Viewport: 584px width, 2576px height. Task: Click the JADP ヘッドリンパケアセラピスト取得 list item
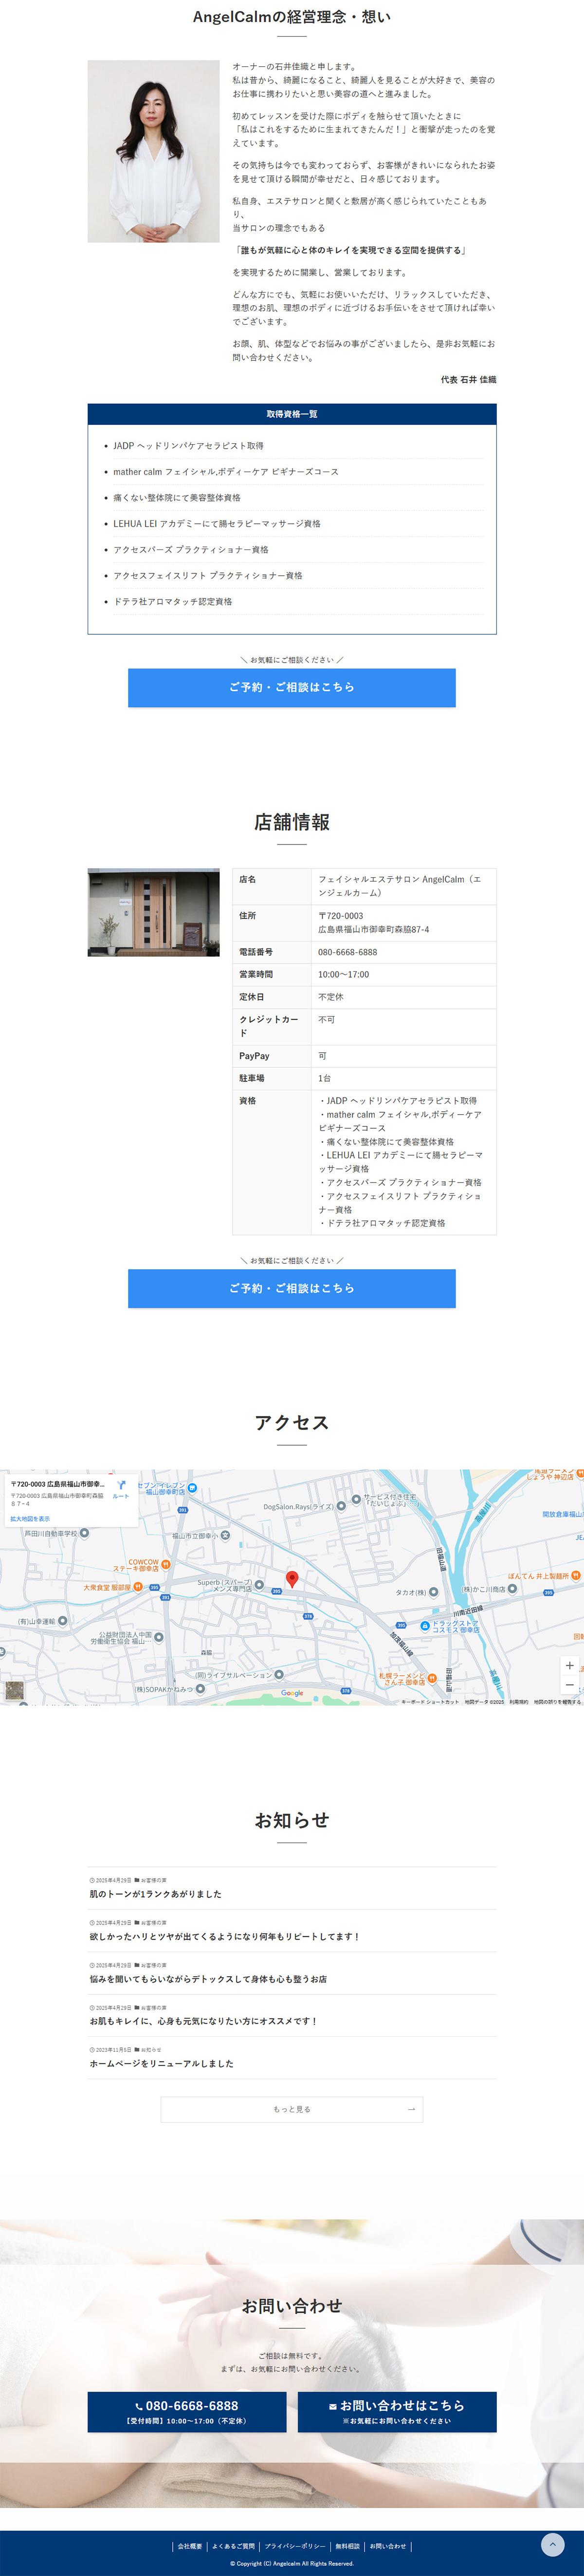[189, 446]
